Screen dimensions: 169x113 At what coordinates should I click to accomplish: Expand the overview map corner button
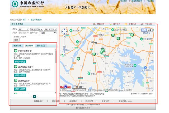click(153, 91)
